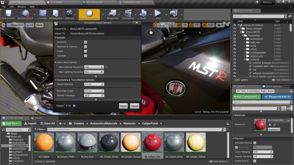Toggle the Simulate Physics checkbox
Screen dimensions: 294x165
255,143
